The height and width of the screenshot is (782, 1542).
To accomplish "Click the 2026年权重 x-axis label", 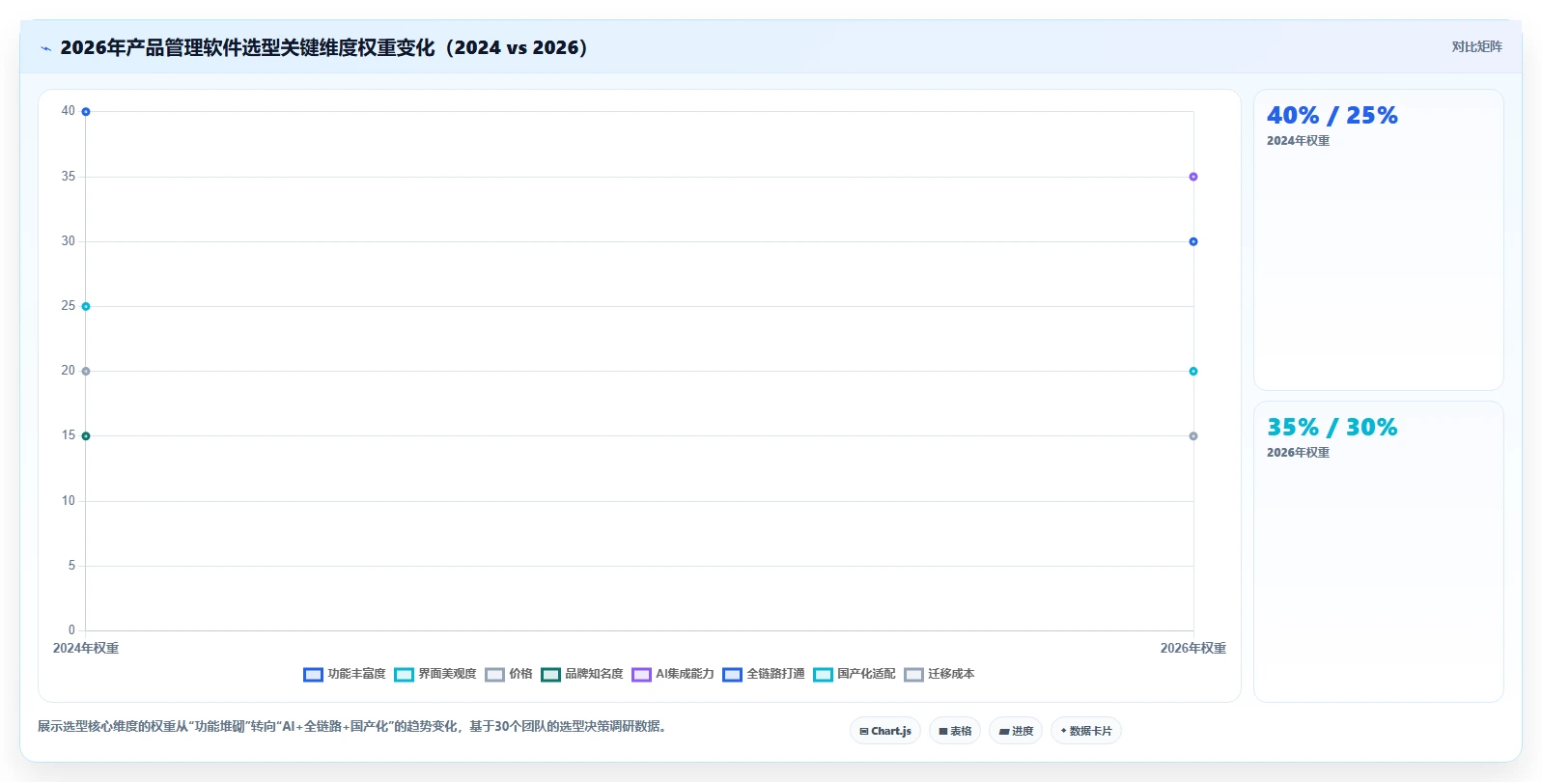I will pyautogui.click(x=1193, y=649).
